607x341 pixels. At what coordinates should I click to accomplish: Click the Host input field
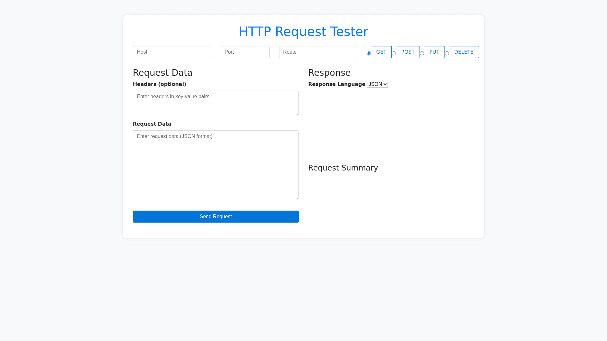click(172, 52)
